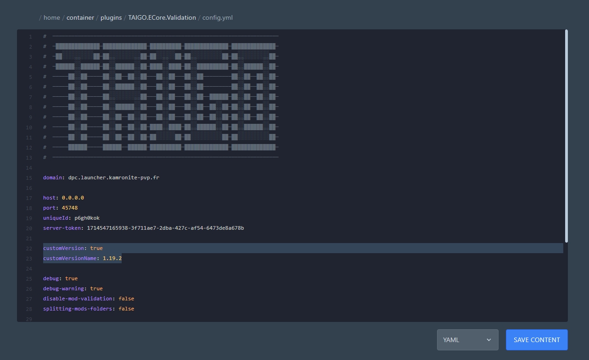Screen dimensions: 589x360
Task: Click the debug true value
Action: (71, 278)
